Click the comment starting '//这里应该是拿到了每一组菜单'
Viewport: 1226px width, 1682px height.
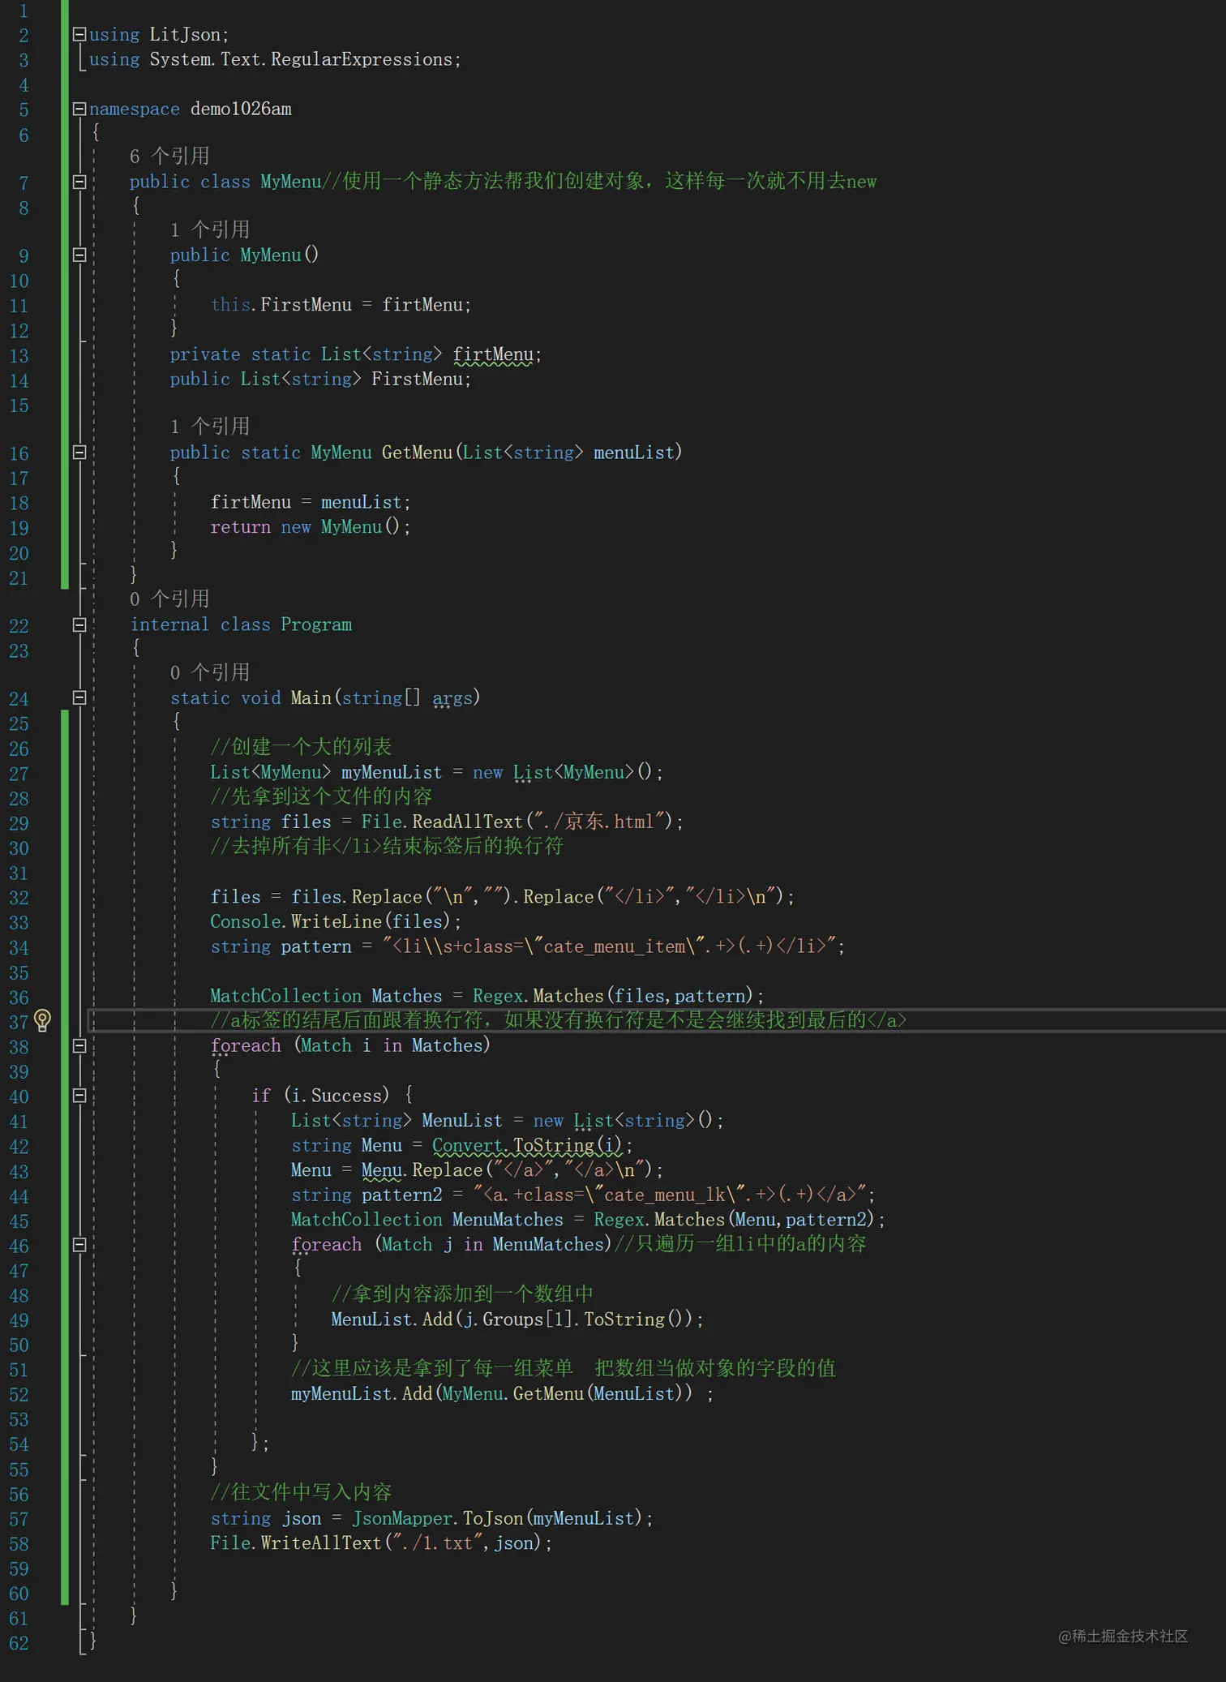tap(564, 1368)
